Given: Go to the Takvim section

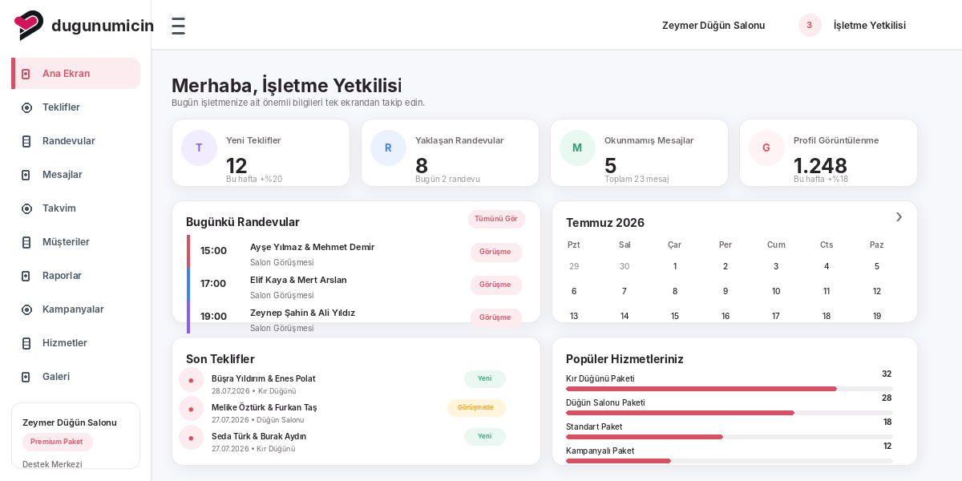Looking at the screenshot, I should pyautogui.click(x=76, y=208).
